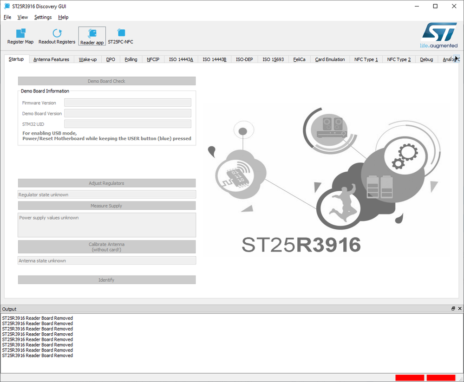
Task: Switch to the ISO-DEP tab
Action: coord(244,59)
